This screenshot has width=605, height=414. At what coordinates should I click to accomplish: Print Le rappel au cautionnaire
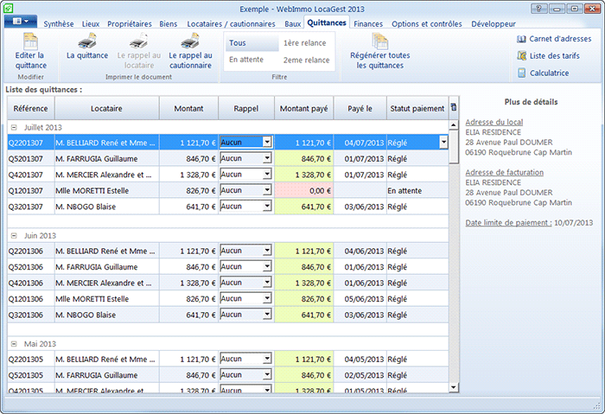190,48
